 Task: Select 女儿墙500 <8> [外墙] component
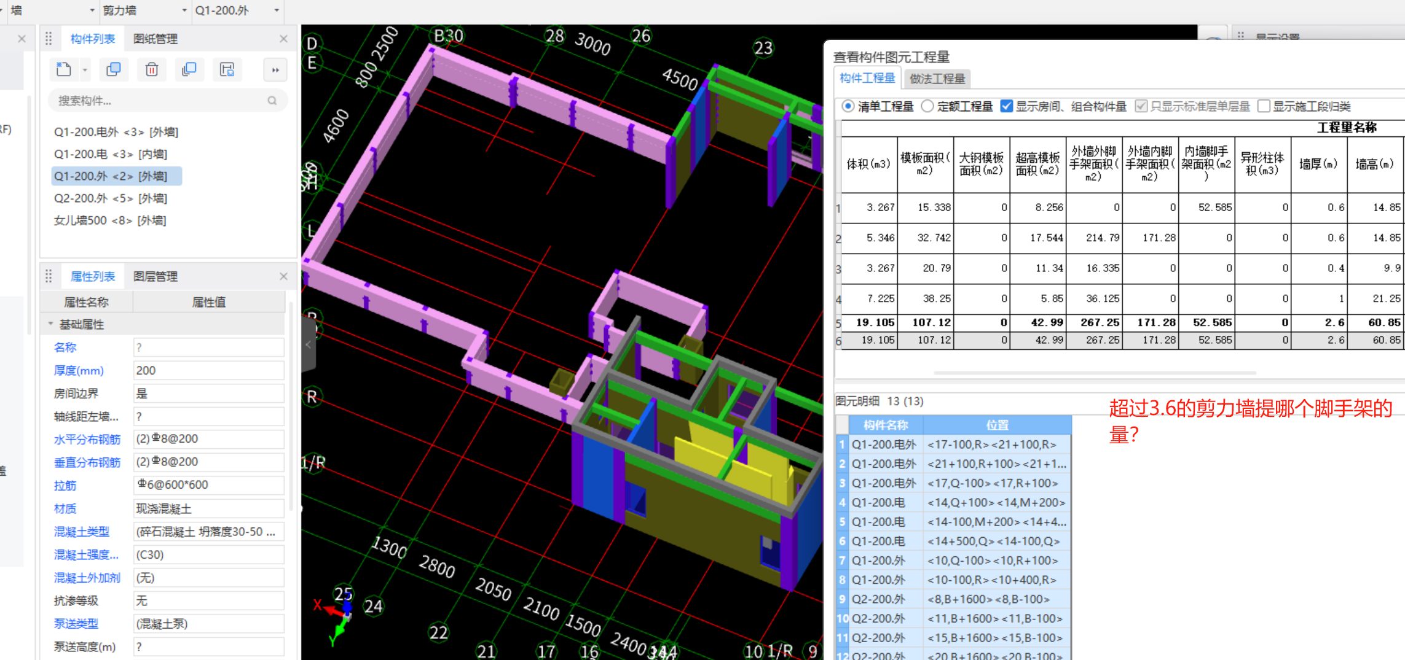coord(110,220)
